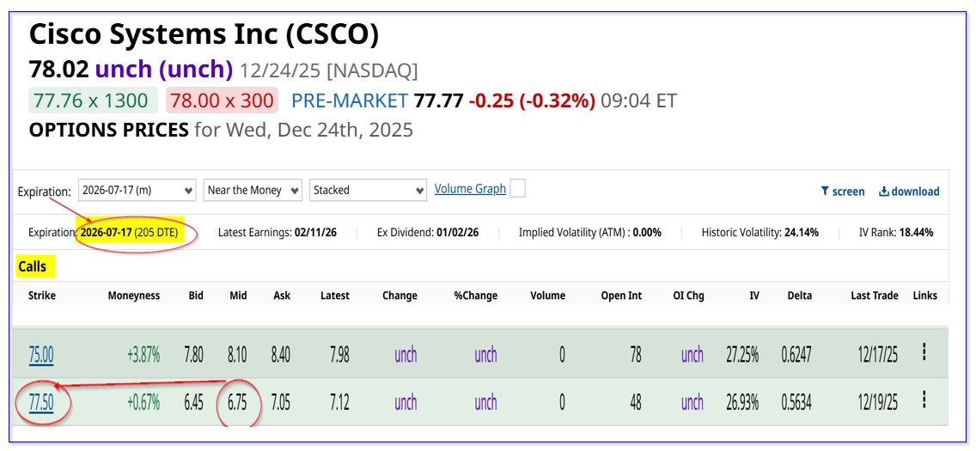Open links menu for 75.00 strike row
Screen dimensions: 976x451
tap(924, 352)
